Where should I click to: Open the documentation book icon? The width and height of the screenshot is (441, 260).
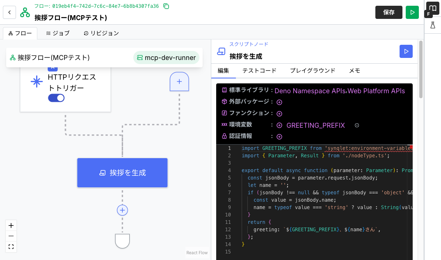pyautogui.click(x=433, y=8)
